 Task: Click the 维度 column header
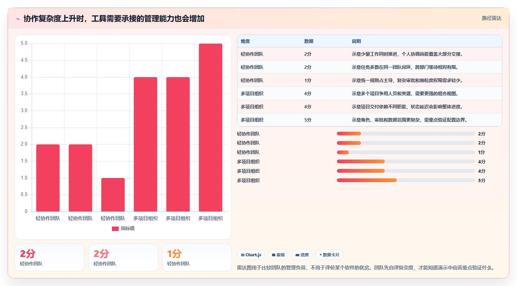point(245,41)
